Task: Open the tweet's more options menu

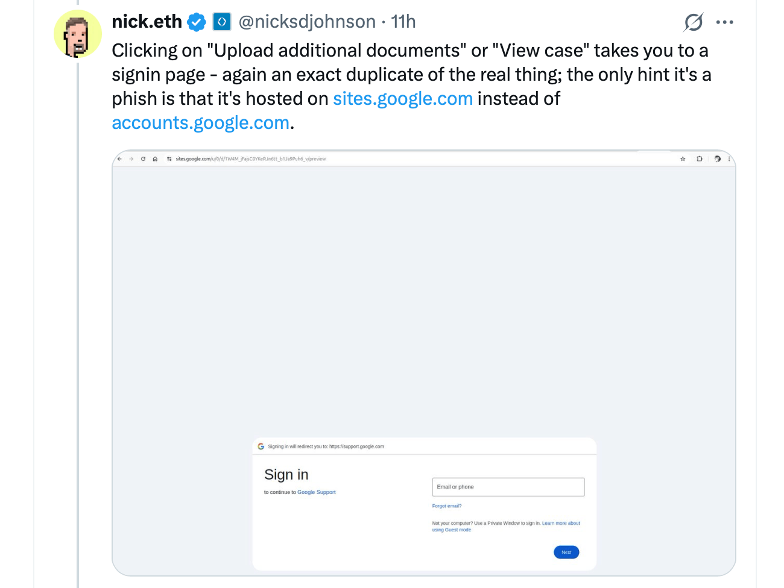Action: (x=725, y=22)
